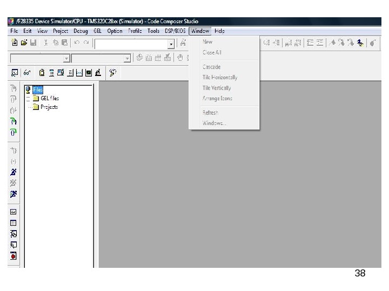Click the compile file icon in build toolbar
The width and height of the screenshot is (389, 291).
point(140,58)
